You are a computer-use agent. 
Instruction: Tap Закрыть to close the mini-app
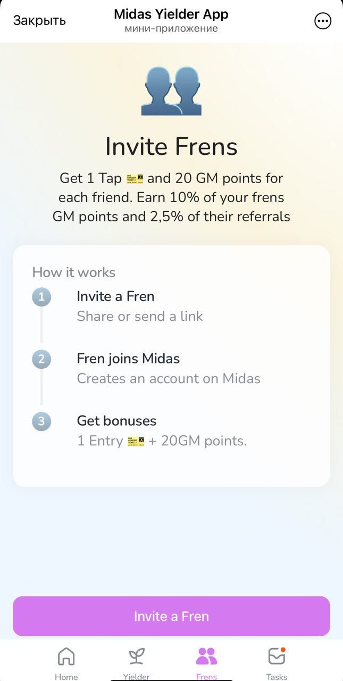click(39, 20)
